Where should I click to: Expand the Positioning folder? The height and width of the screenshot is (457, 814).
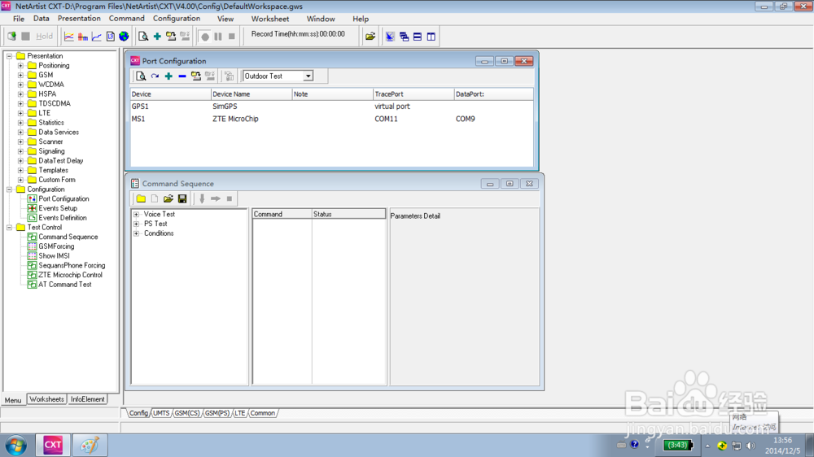21,65
